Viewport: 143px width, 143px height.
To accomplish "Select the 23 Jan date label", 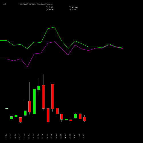I will (20, 136).
